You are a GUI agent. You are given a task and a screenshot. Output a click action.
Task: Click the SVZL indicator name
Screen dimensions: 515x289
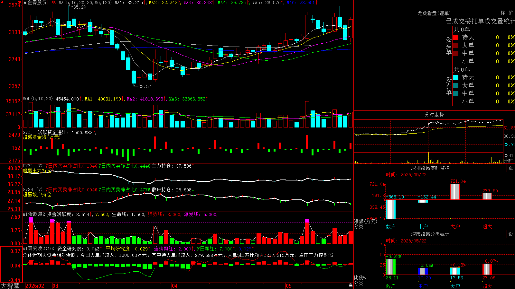(28, 166)
